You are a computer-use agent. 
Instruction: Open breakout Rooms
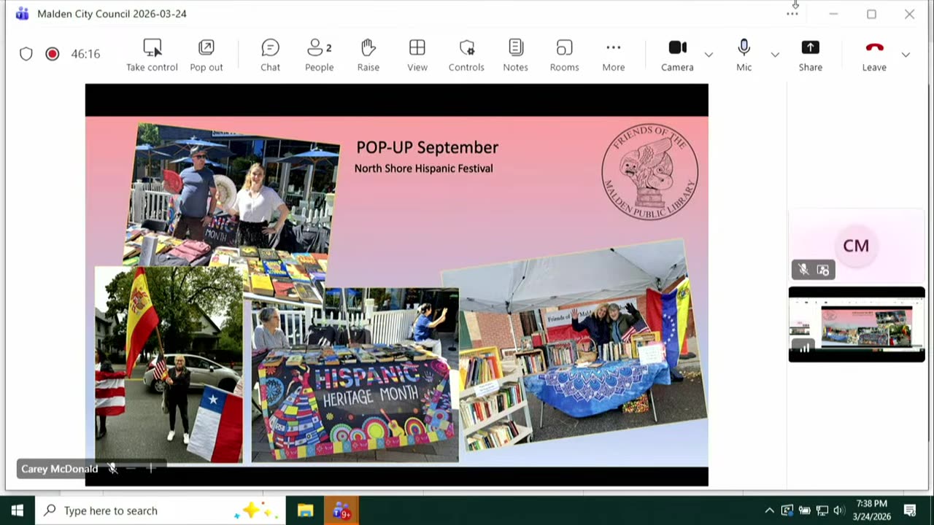(x=564, y=55)
